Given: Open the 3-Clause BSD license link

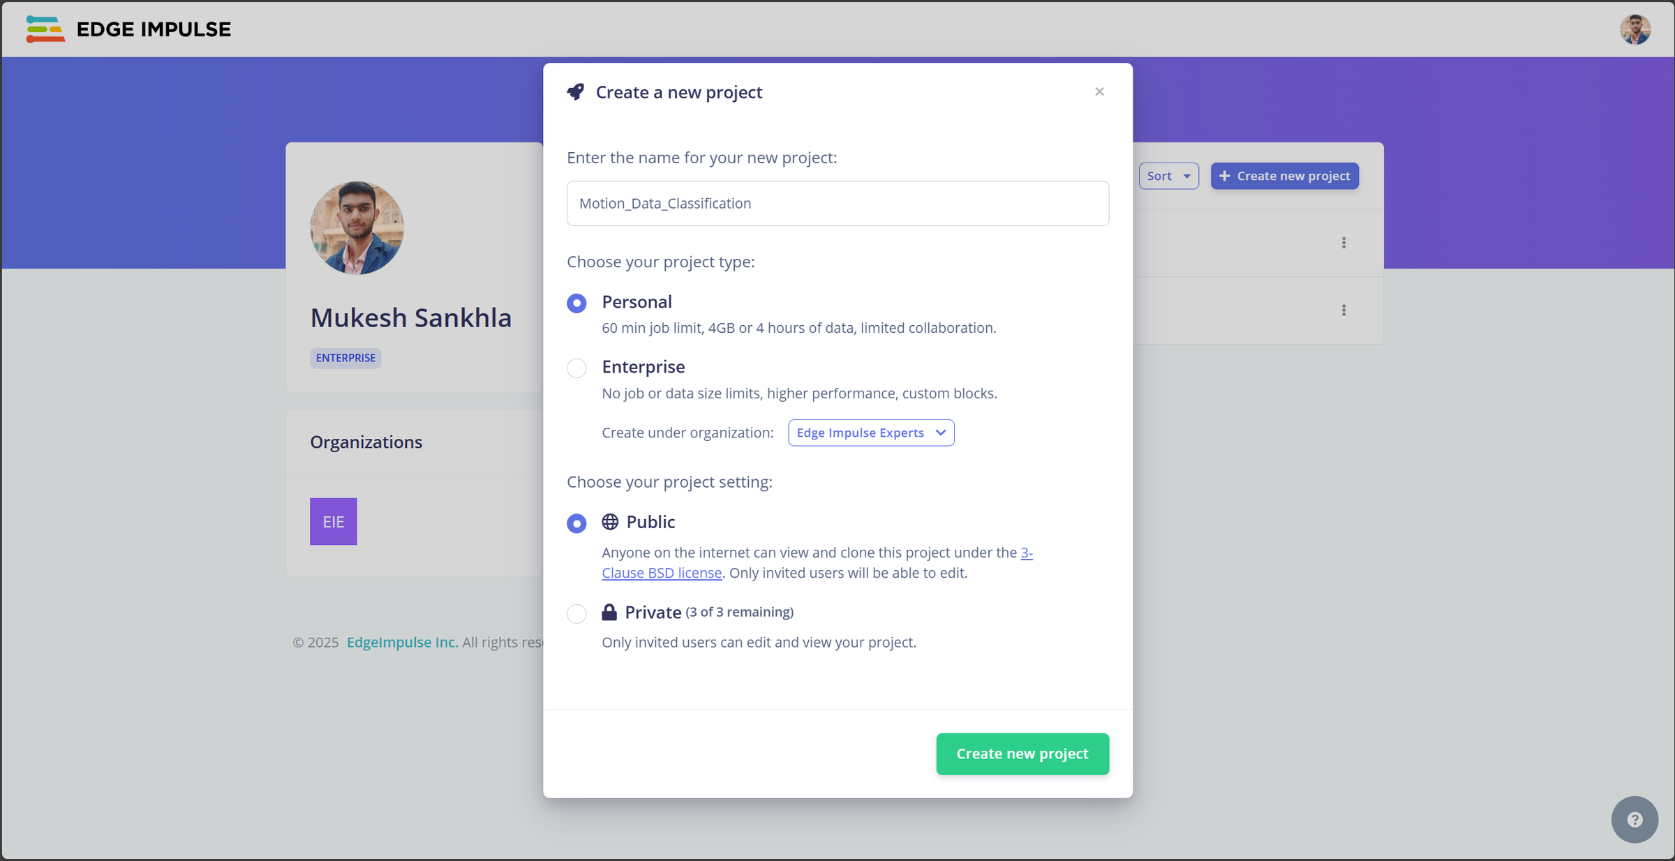Looking at the screenshot, I should click(x=661, y=573).
